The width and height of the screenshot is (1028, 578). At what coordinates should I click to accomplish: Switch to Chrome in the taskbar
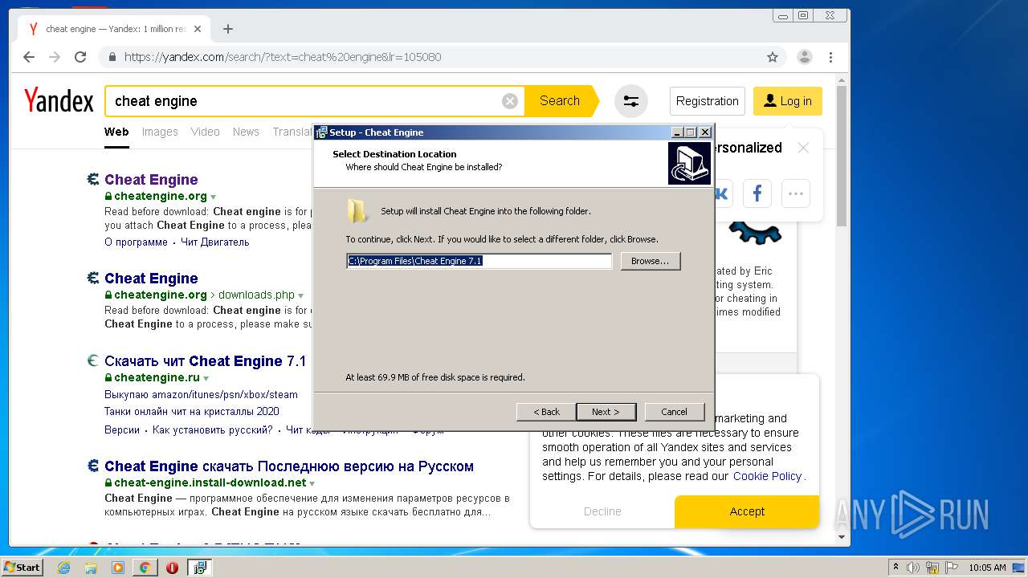[x=145, y=568]
